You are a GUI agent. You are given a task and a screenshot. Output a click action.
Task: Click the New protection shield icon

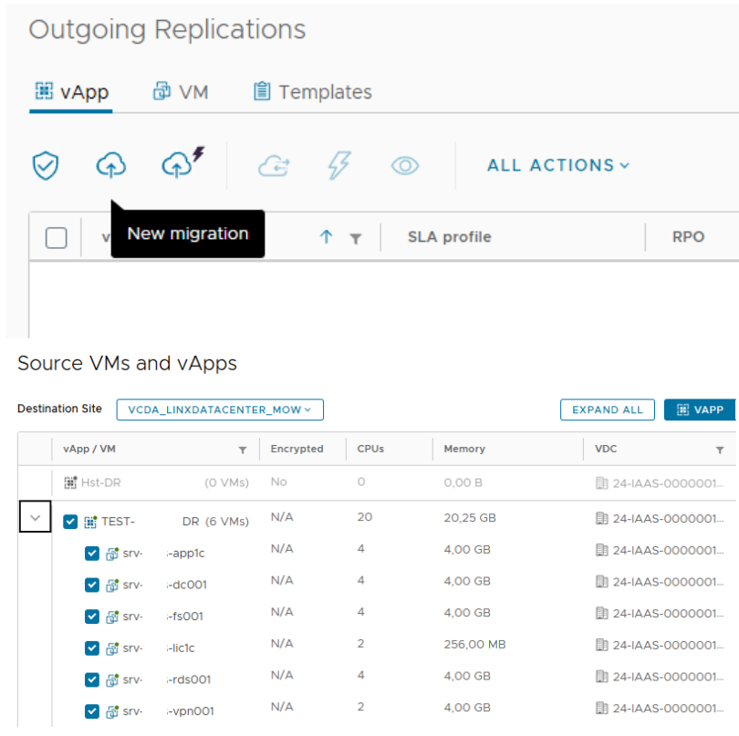pyautogui.click(x=46, y=166)
